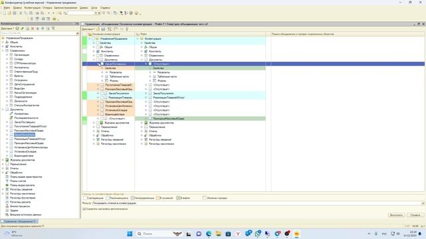Click the Copy icon in the main toolbar

[x=26, y=13]
